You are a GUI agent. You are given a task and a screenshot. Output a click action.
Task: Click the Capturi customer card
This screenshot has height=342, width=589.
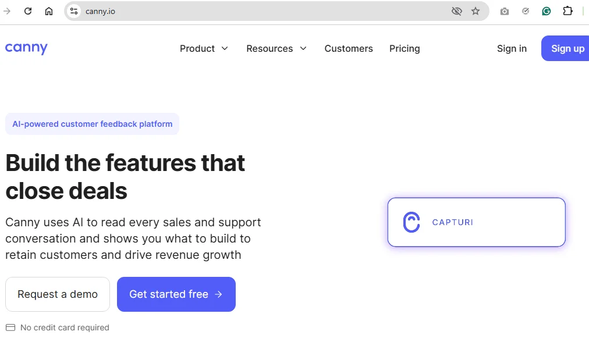tap(476, 222)
